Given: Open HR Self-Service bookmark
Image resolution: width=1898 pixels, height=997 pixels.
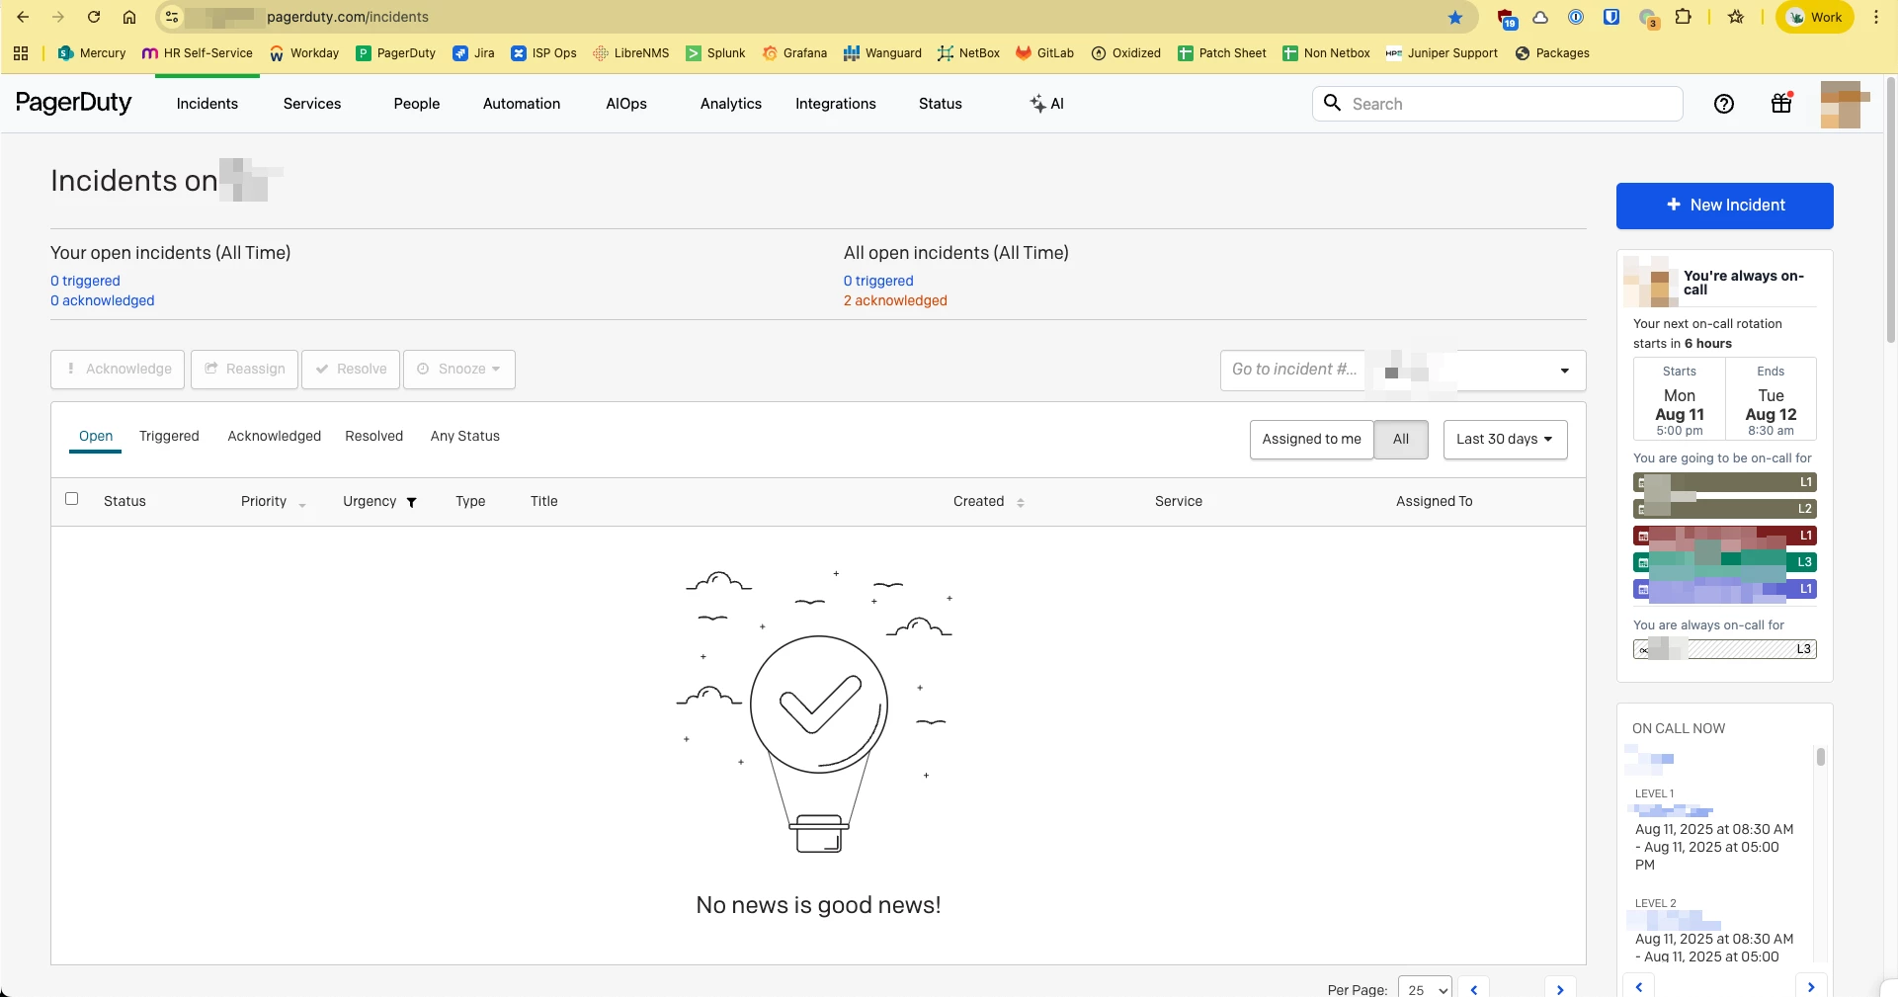Looking at the screenshot, I should coord(197,53).
